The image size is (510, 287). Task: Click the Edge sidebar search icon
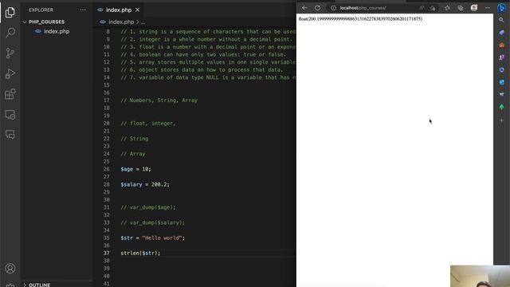point(501,20)
